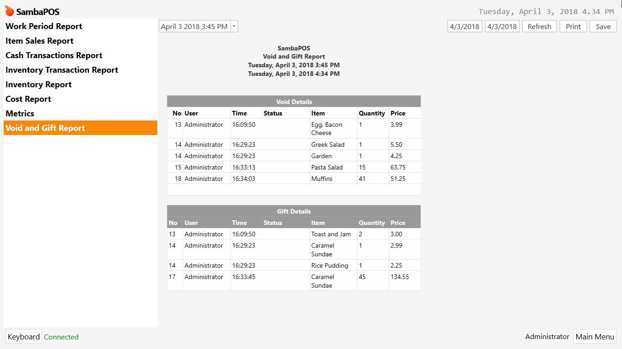622x349 pixels.
Task: Select the Work Period Report
Action: pos(43,26)
